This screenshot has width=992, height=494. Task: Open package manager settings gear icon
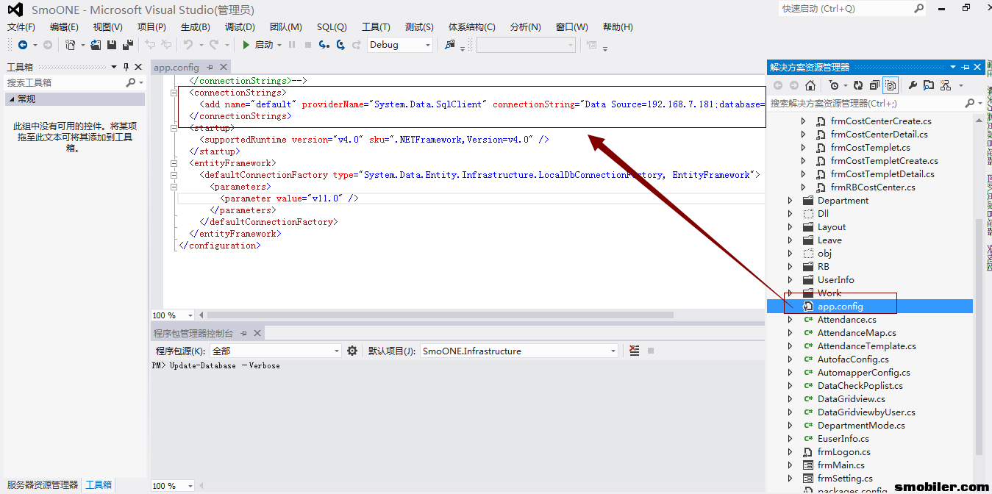(x=352, y=351)
